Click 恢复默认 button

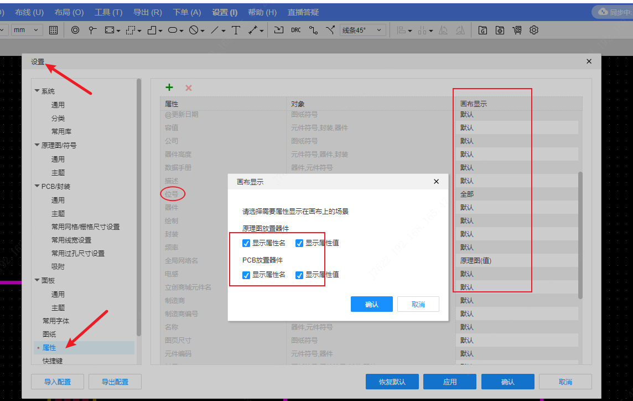point(392,382)
